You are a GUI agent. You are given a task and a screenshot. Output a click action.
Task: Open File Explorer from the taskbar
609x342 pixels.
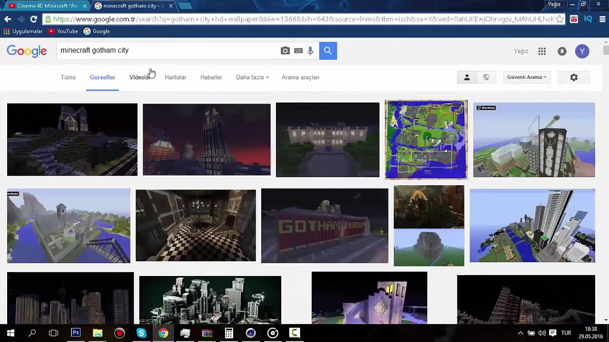(x=98, y=333)
